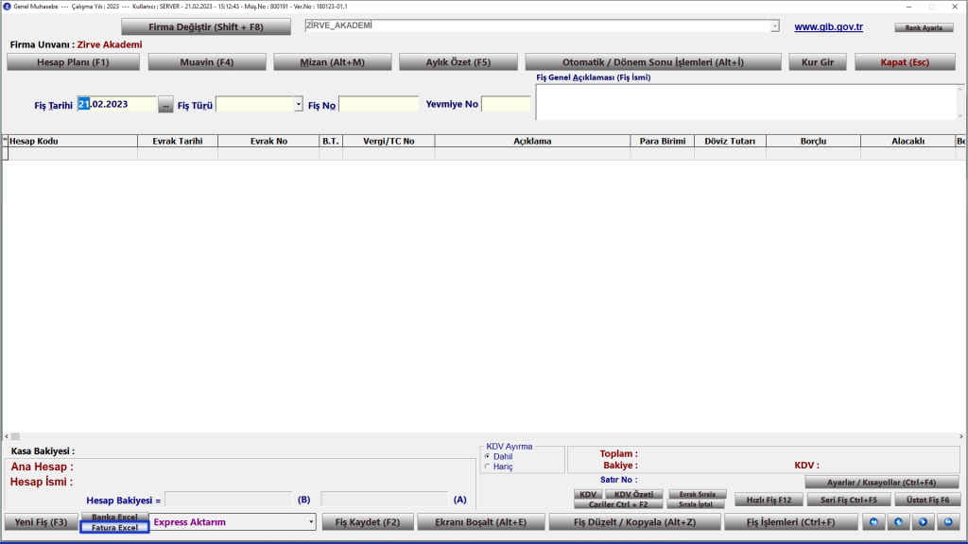Viewport: 968px width, 544px height.
Task: Click the previous record arrow icon
Action: (x=897, y=521)
